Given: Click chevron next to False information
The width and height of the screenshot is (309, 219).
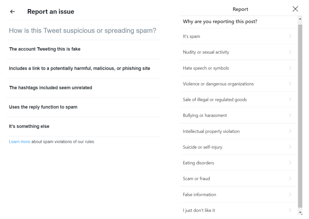Looking at the screenshot, I should tap(290, 195).
